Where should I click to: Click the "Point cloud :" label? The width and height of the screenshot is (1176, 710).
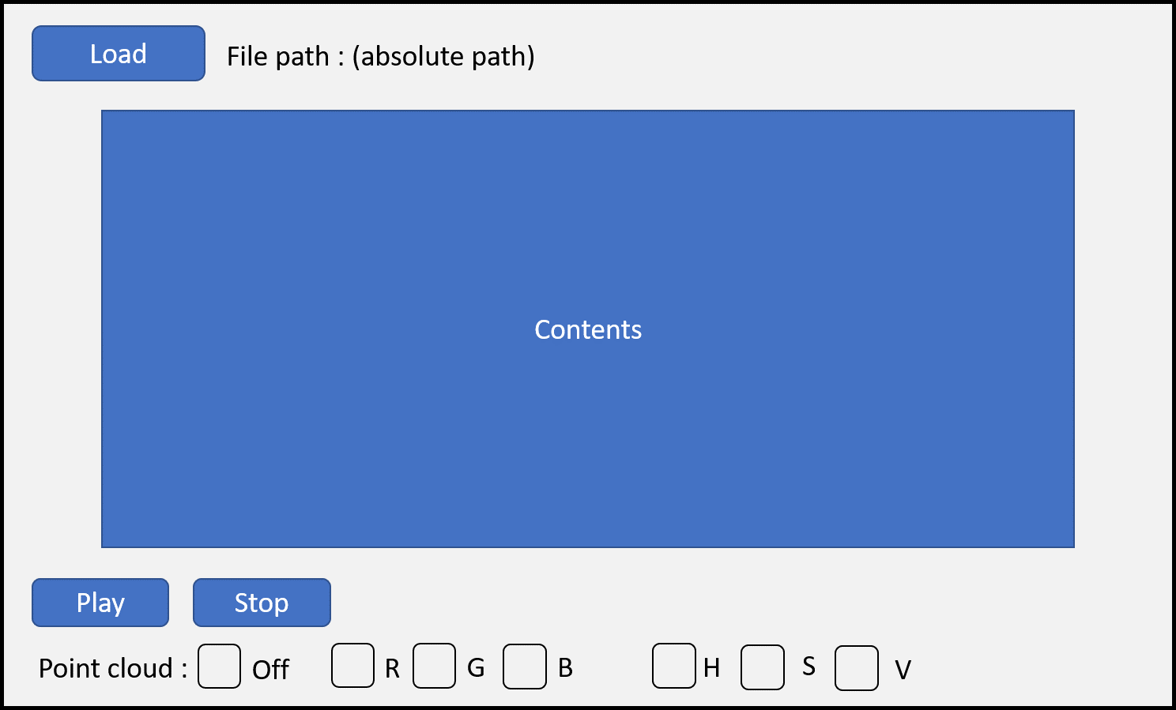[113, 669]
